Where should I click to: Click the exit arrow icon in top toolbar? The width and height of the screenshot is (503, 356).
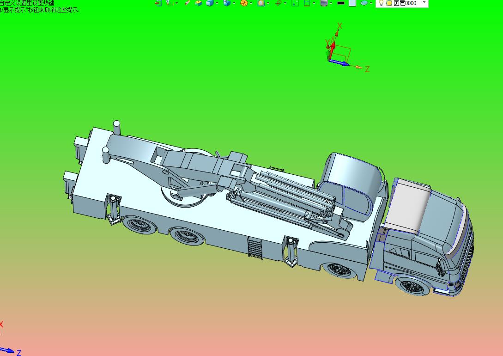tap(158, 3)
